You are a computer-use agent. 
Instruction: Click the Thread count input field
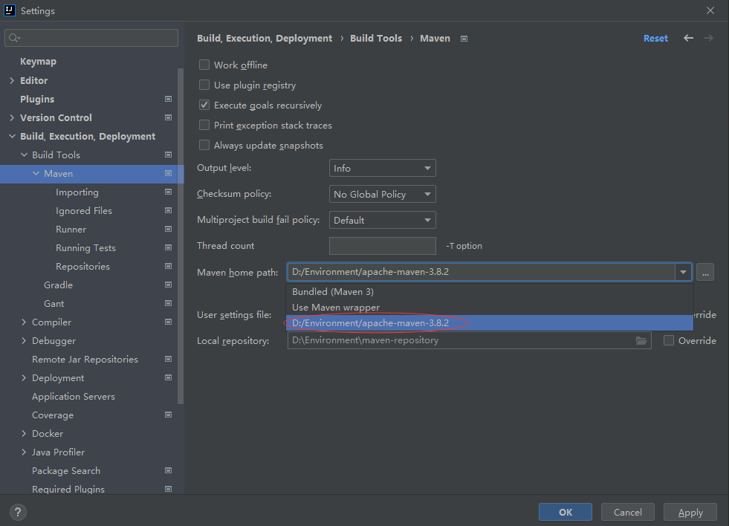click(x=382, y=246)
